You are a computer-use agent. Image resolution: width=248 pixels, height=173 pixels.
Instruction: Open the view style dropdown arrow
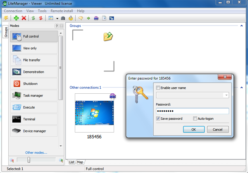57,19
